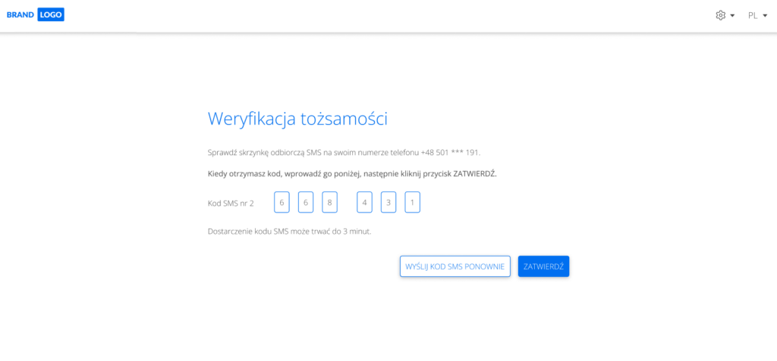Click the bold instruction text about ZATWIERDŹ
The width and height of the screenshot is (777, 361).
point(351,173)
